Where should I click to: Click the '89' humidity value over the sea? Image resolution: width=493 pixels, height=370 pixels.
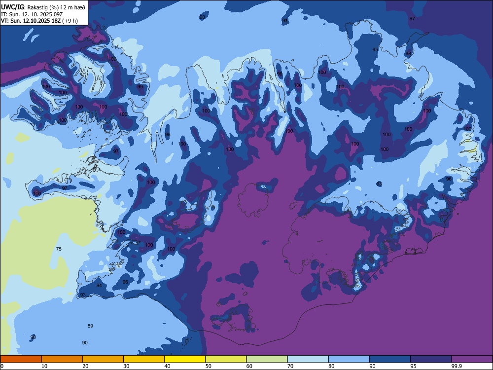click(90, 326)
